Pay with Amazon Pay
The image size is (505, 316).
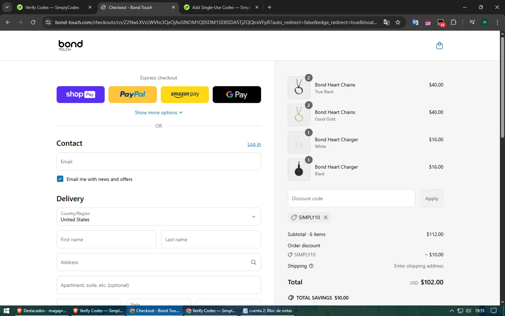click(185, 95)
